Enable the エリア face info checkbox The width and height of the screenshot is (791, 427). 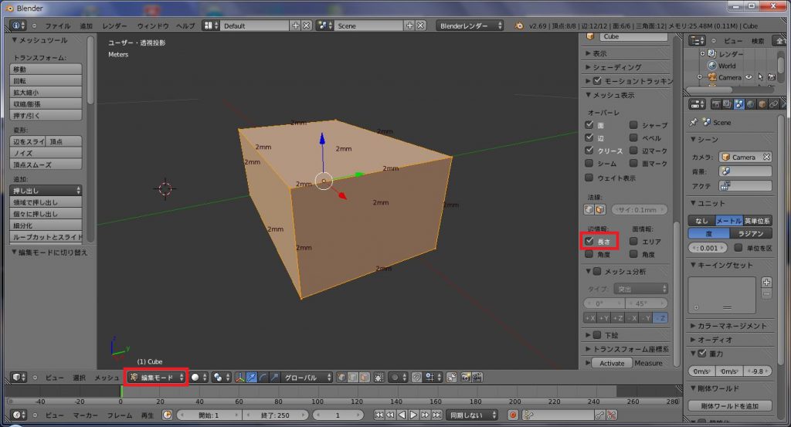pos(633,241)
